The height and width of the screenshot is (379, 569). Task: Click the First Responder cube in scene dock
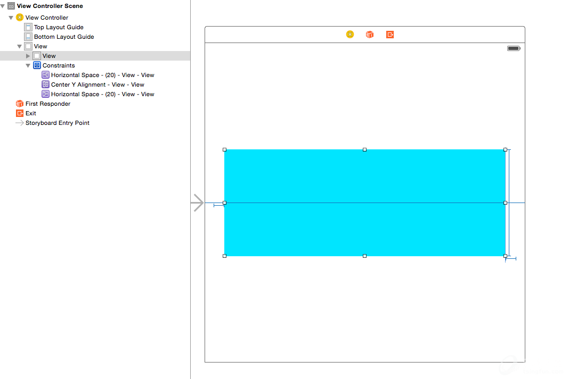click(370, 35)
